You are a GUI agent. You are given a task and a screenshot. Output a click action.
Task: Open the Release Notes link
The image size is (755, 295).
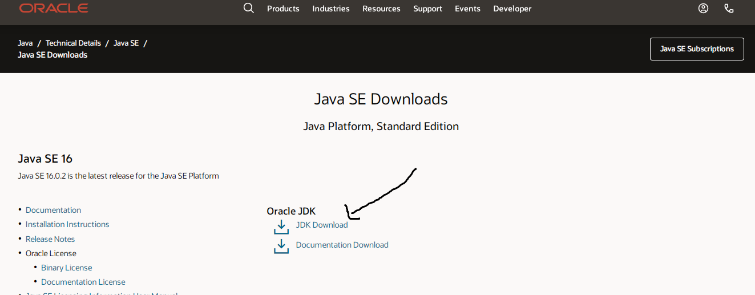(50, 239)
